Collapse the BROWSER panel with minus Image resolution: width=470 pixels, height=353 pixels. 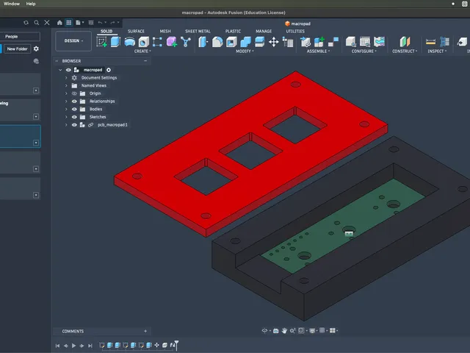pos(145,61)
